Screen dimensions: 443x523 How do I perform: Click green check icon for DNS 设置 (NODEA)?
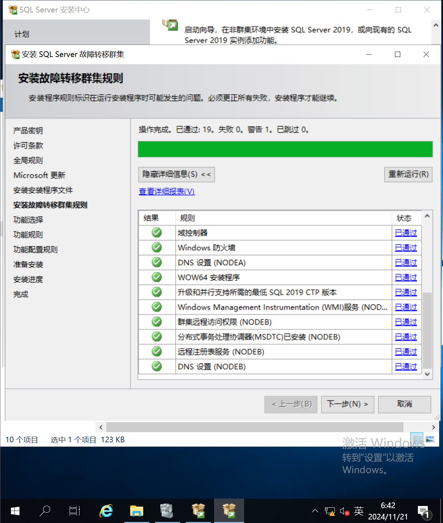[156, 262]
